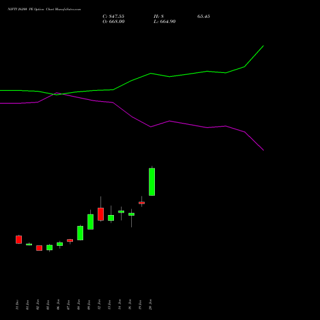
Task: Select the red candle for 02 Jan
Action: tap(39, 248)
